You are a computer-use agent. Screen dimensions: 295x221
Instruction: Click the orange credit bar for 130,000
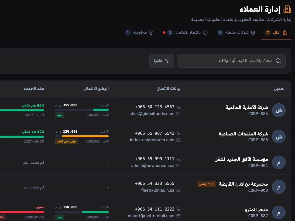82,136
